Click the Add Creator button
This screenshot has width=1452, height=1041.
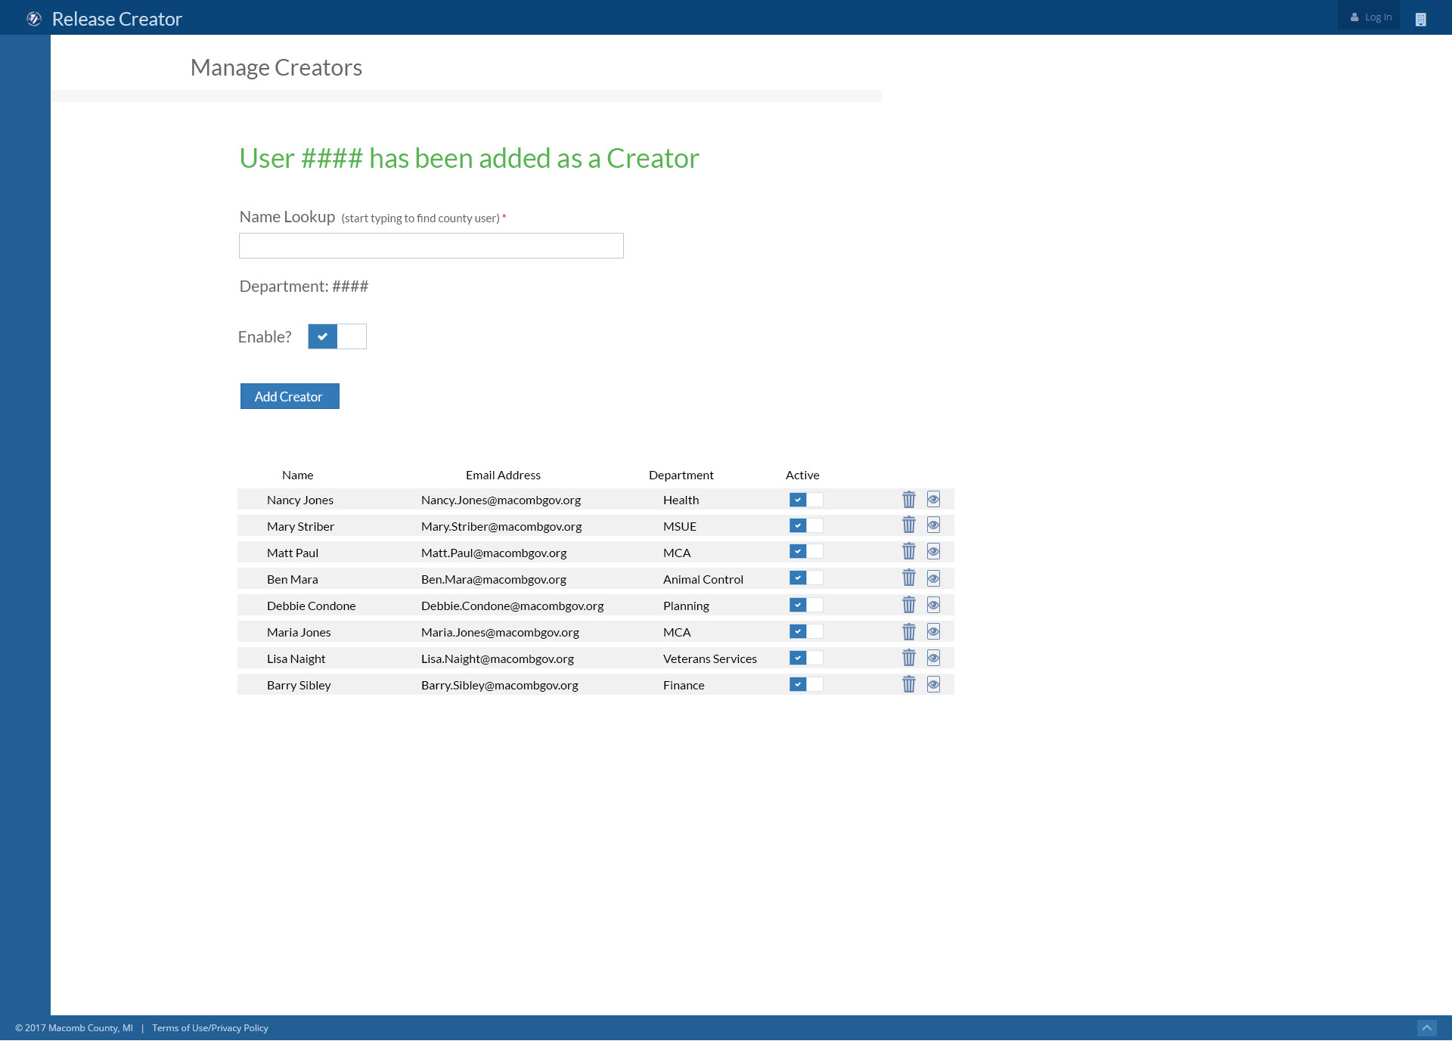click(x=290, y=396)
